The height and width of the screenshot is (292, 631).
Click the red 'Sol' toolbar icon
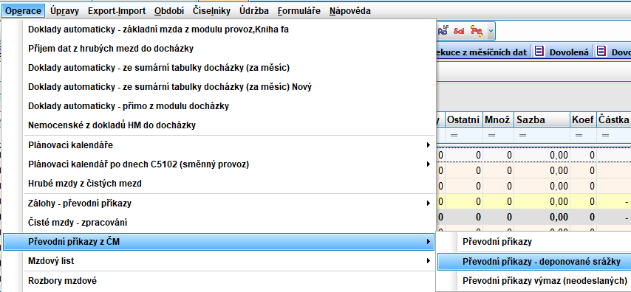point(459,31)
